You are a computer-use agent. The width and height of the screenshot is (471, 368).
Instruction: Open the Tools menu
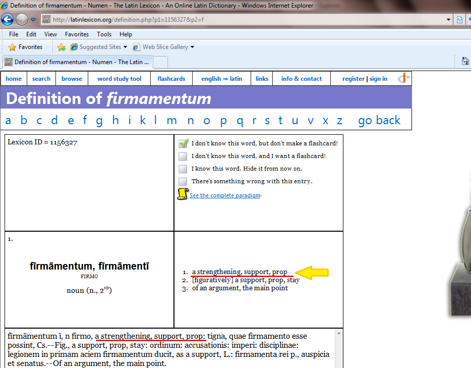tap(104, 34)
